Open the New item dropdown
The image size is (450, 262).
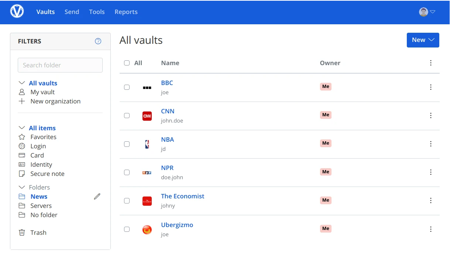423,40
